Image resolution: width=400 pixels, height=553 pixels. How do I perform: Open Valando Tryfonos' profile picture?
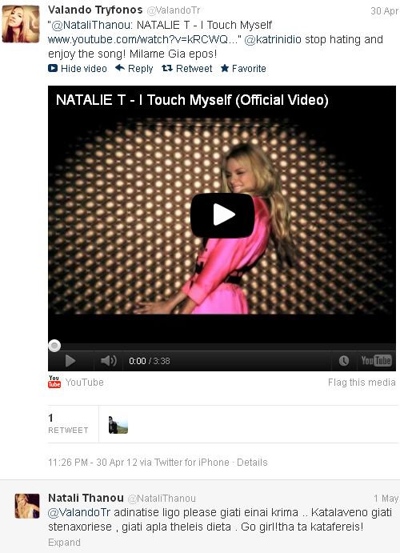point(21,24)
